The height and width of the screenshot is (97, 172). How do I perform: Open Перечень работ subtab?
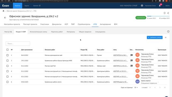(x=57, y=32)
